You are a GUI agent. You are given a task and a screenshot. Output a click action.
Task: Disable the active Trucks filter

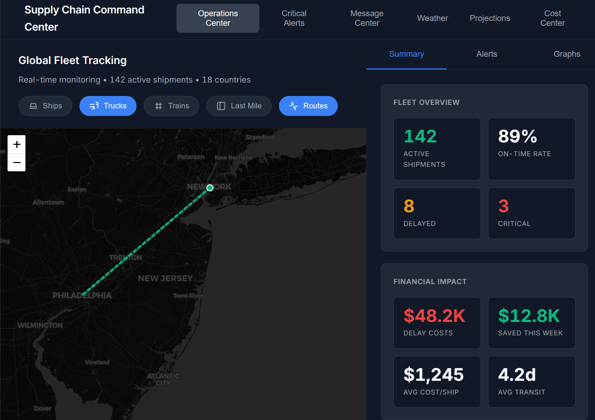pos(108,106)
